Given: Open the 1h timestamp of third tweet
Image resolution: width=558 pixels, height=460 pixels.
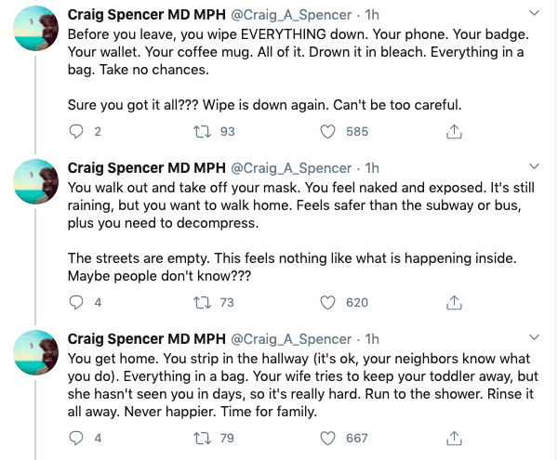Looking at the screenshot, I should pyautogui.click(x=374, y=338).
